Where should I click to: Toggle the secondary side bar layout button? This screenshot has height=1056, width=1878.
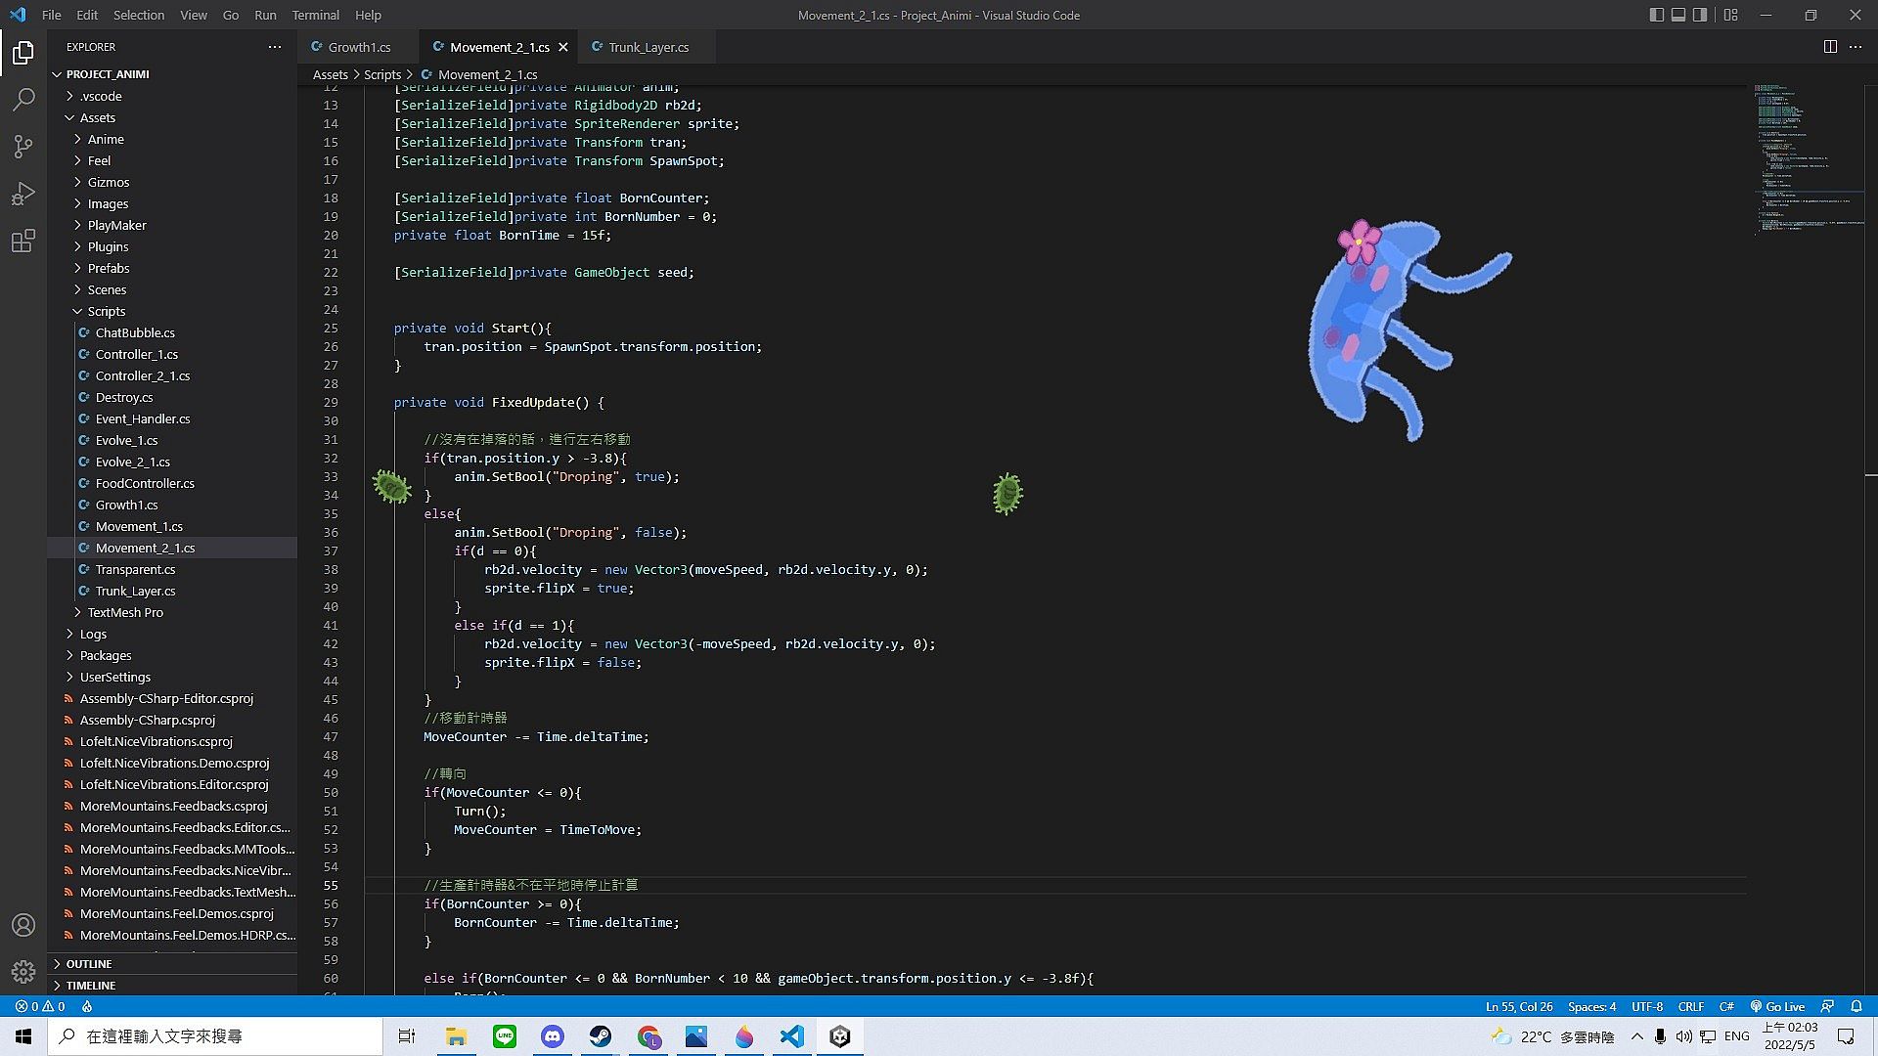click(1701, 15)
